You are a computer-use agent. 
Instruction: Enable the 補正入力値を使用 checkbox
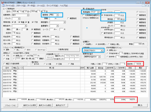pos(4,64)
